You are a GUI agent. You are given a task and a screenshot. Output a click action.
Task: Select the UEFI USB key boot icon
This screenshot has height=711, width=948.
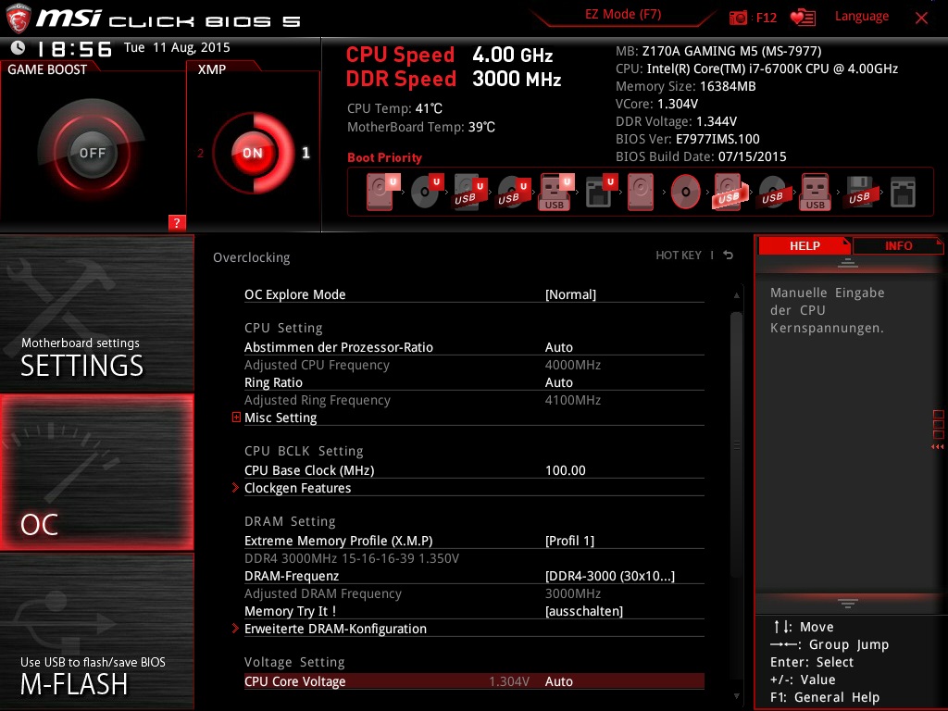pyautogui.click(x=555, y=193)
